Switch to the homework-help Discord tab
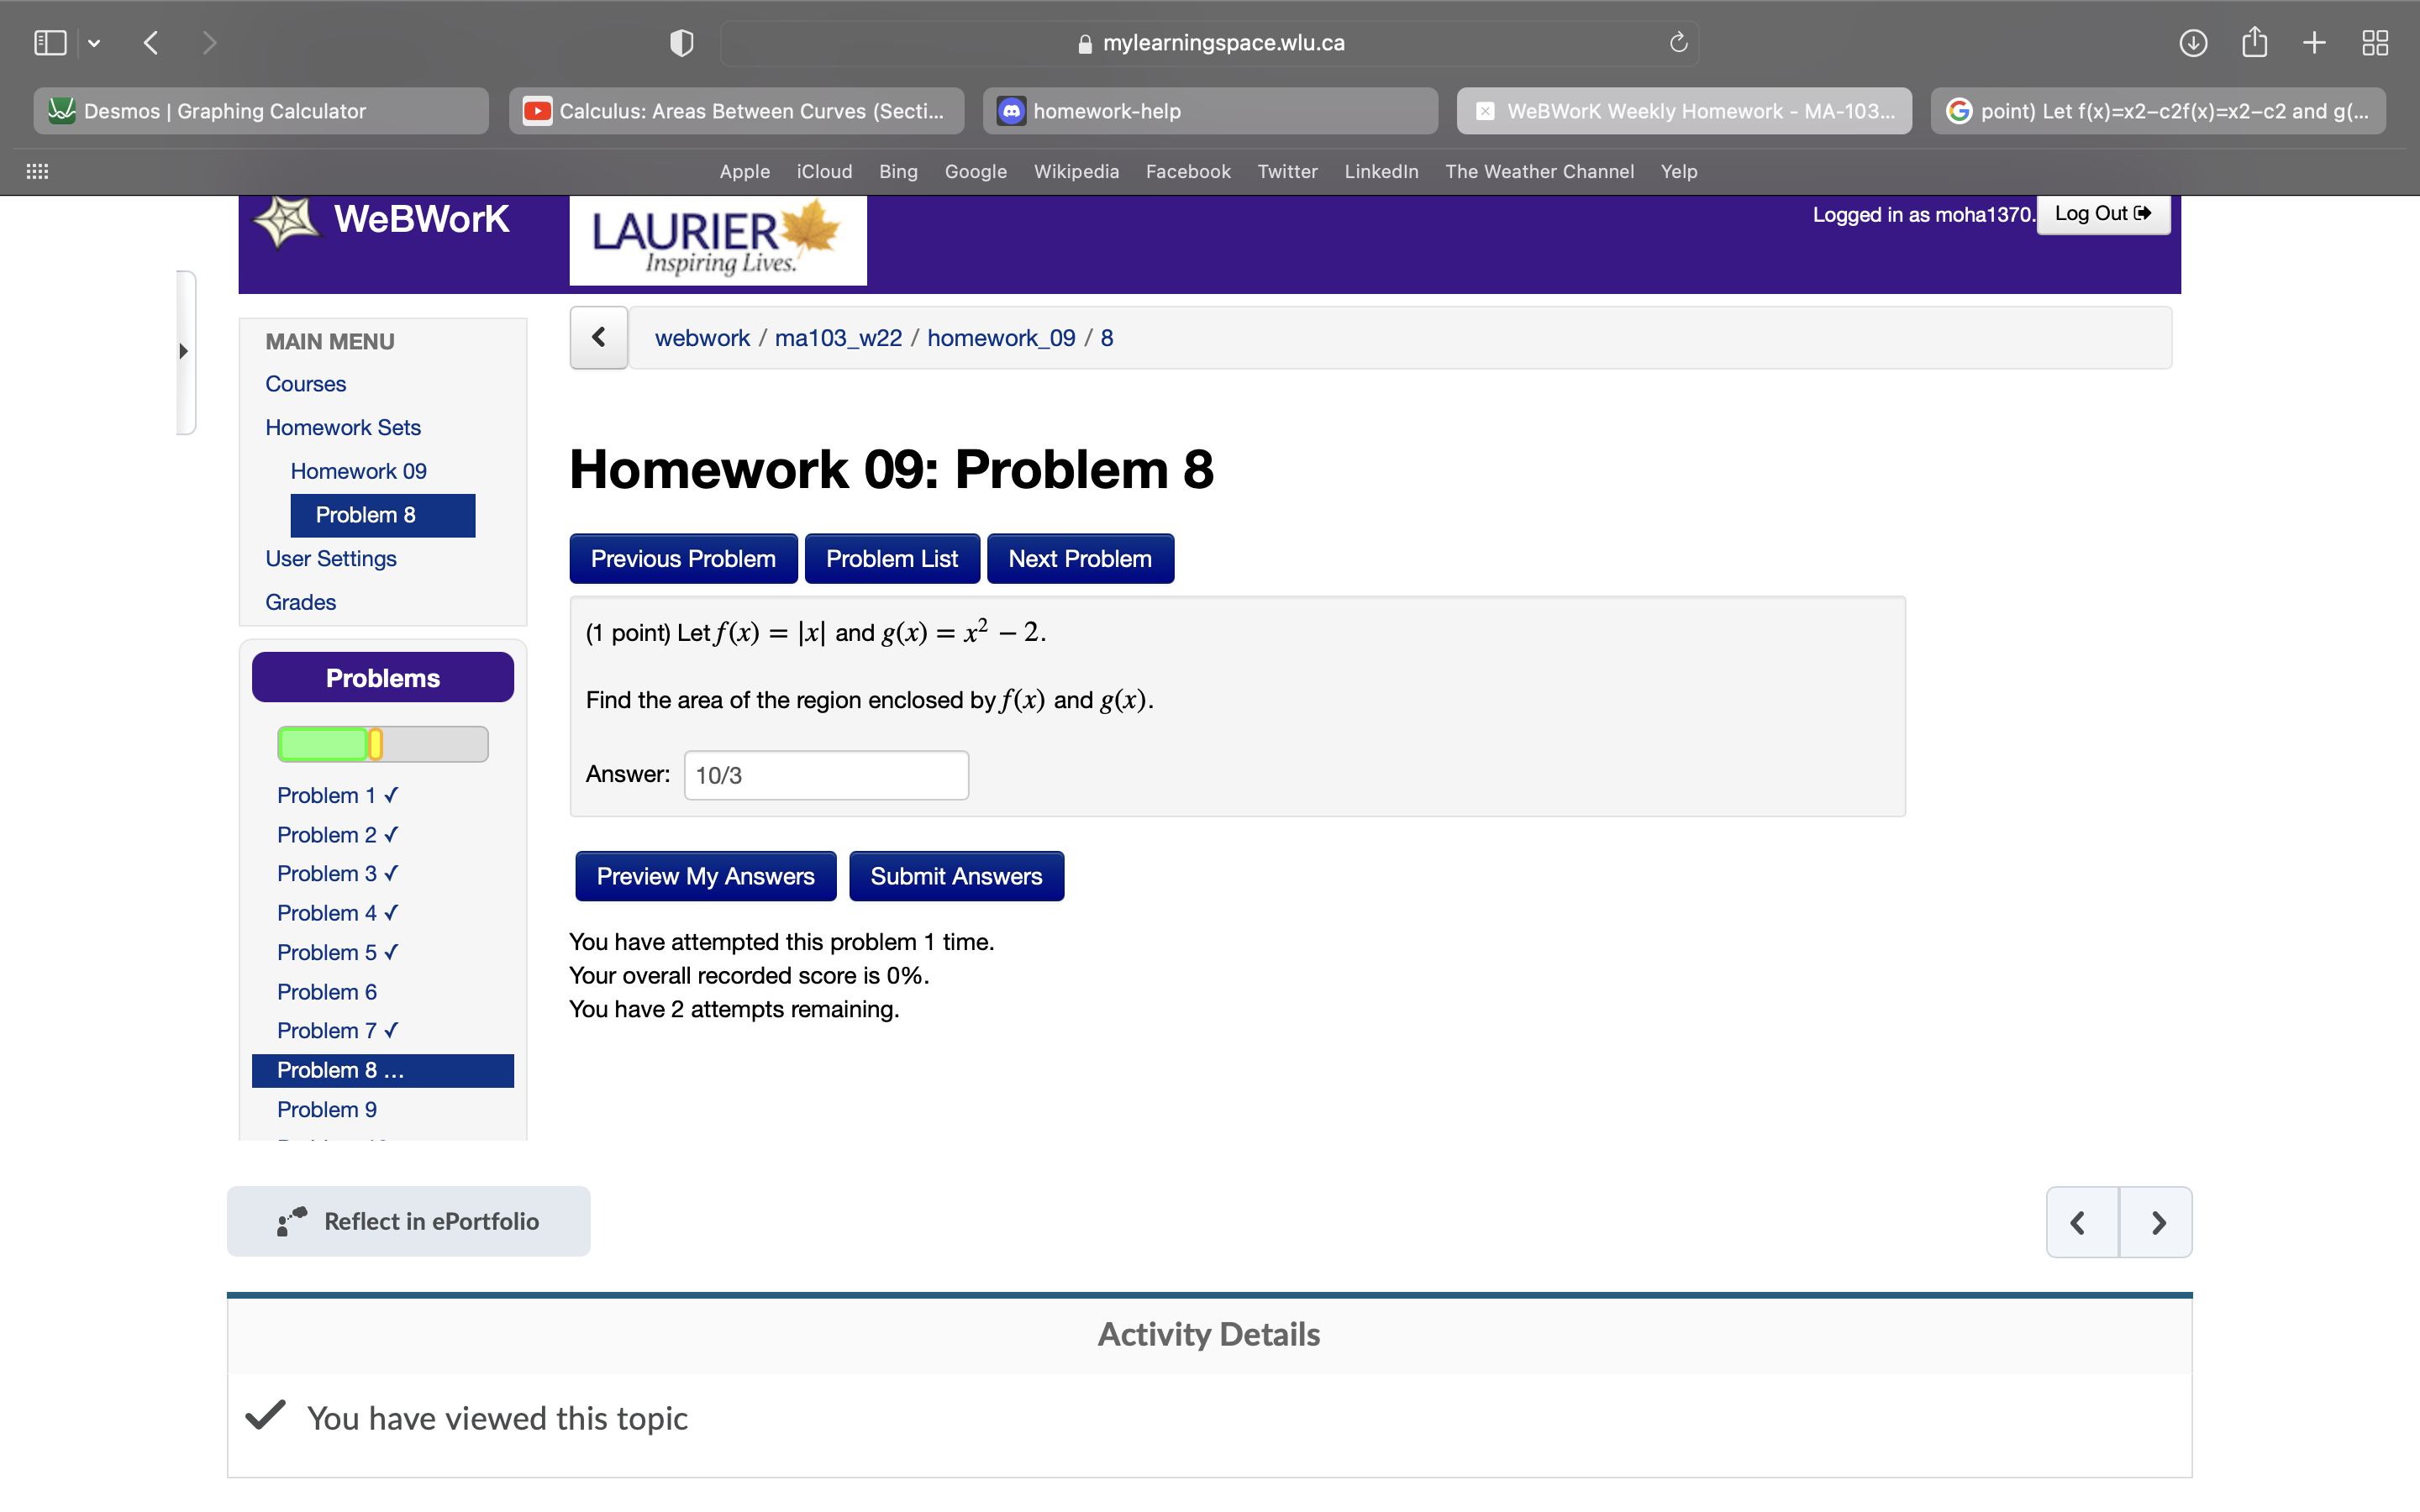2420x1512 pixels. coord(1210,111)
